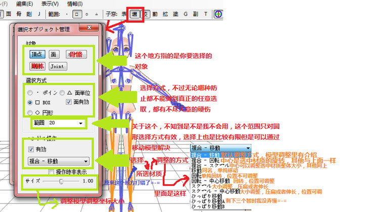Select the circle range mode icon
379x212 pixels.
click(x=87, y=14)
